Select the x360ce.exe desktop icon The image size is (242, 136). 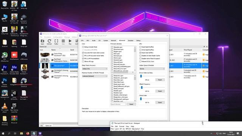pyautogui.click(x=24, y=56)
